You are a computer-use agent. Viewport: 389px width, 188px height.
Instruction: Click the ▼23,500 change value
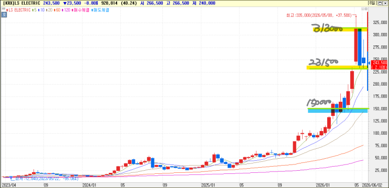point(72,3)
